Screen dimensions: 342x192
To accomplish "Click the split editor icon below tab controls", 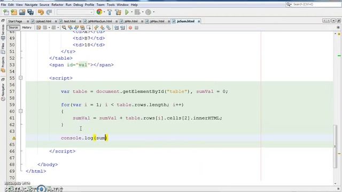I will (x=338, y=27).
